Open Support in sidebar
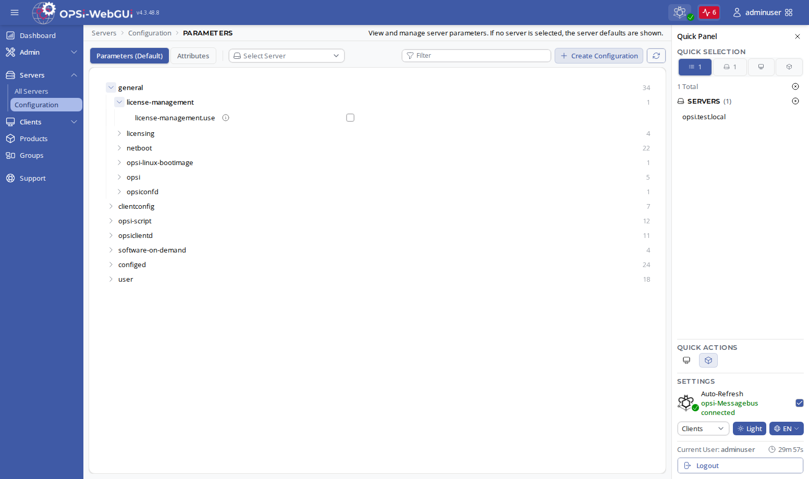The image size is (809, 479). pyautogui.click(x=42, y=178)
